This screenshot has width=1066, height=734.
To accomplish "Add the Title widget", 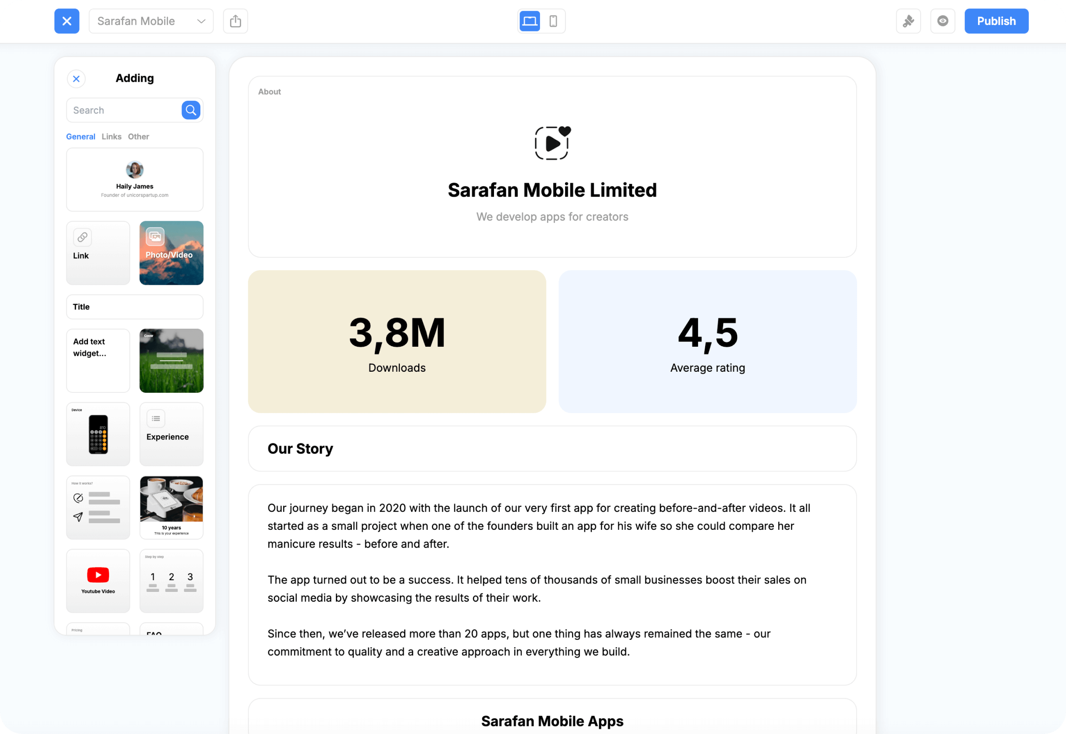I will (x=135, y=306).
